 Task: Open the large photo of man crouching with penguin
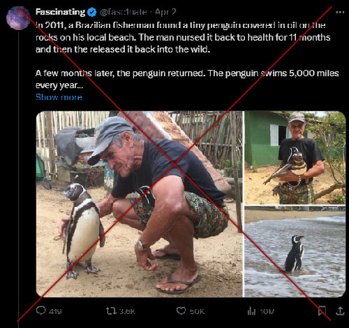(x=140, y=204)
